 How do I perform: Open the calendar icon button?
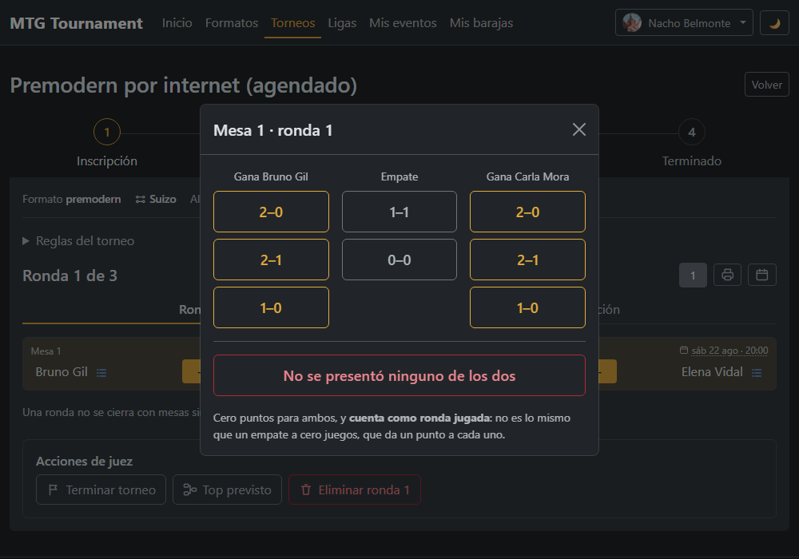[x=761, y=275]
